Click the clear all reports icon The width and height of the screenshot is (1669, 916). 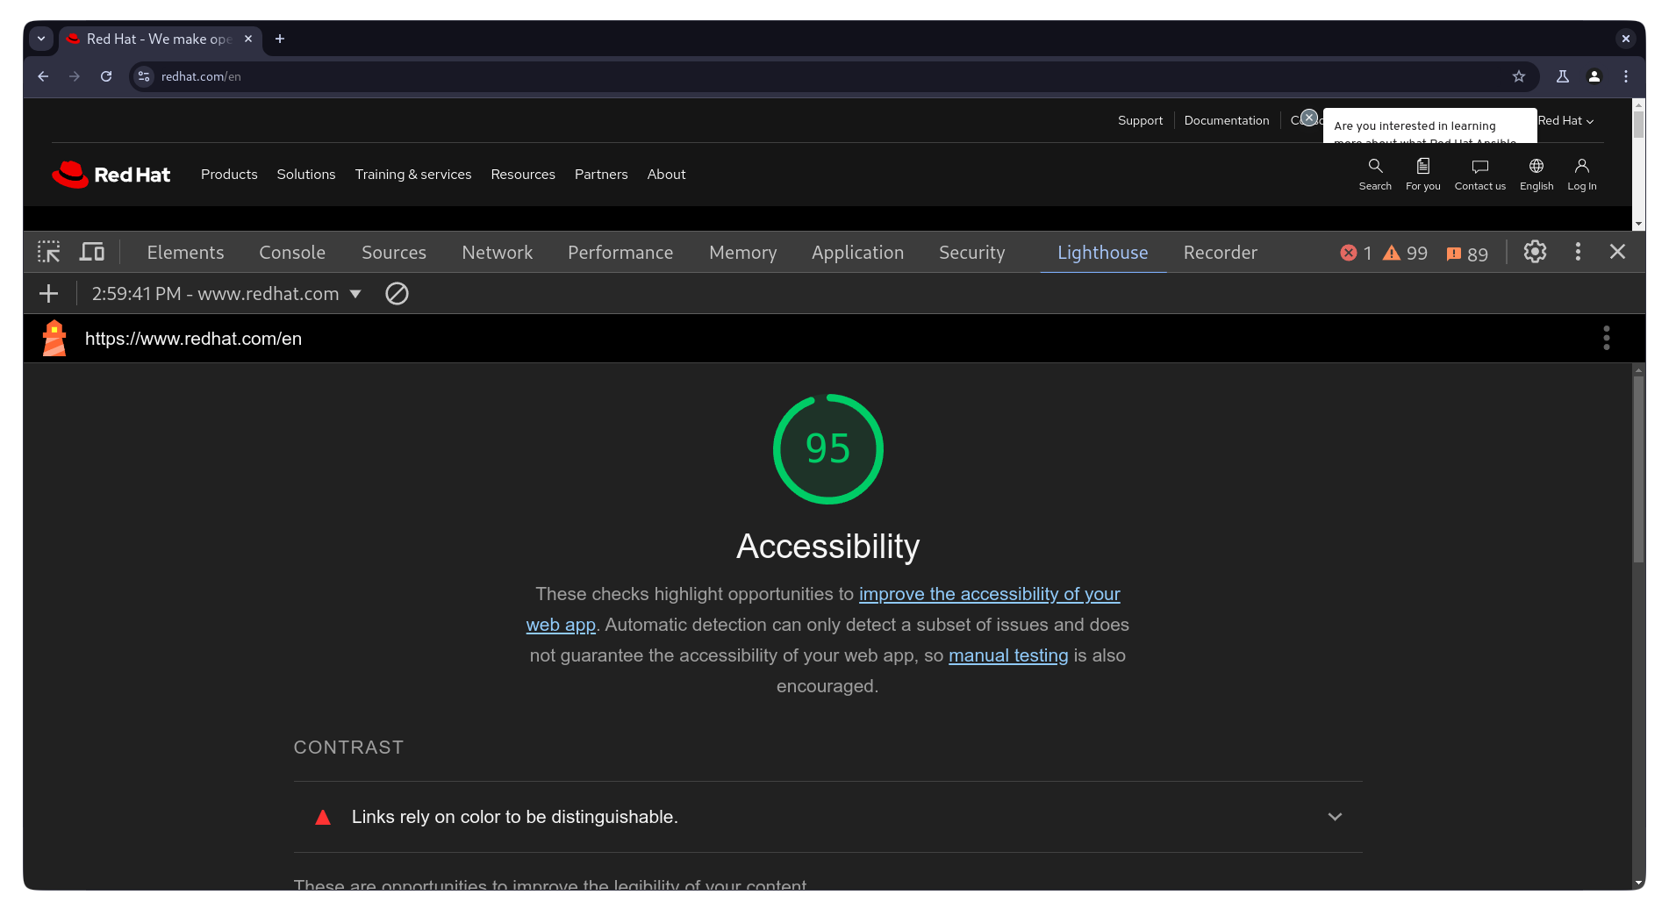pyautogui.click(x=397, y=294)
